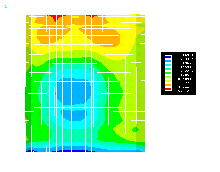Screen dimensions: 220x172
Task: Select the .035091 legend value
Action: pyautogui.click(x=184, y=79)
